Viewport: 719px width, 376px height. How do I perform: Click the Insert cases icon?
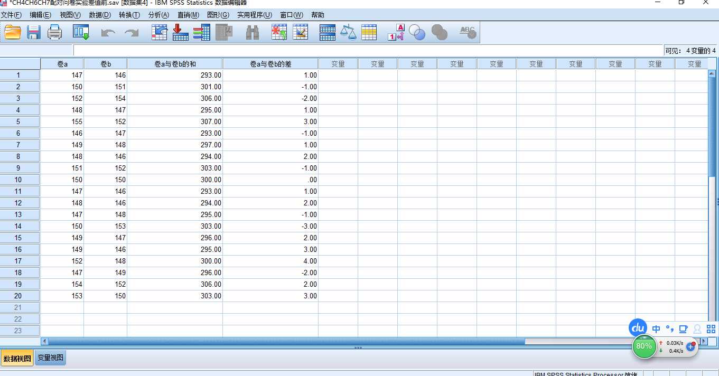pos(279,33)
